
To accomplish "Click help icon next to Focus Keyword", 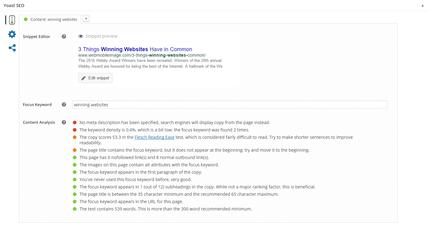I will point(64,104).
